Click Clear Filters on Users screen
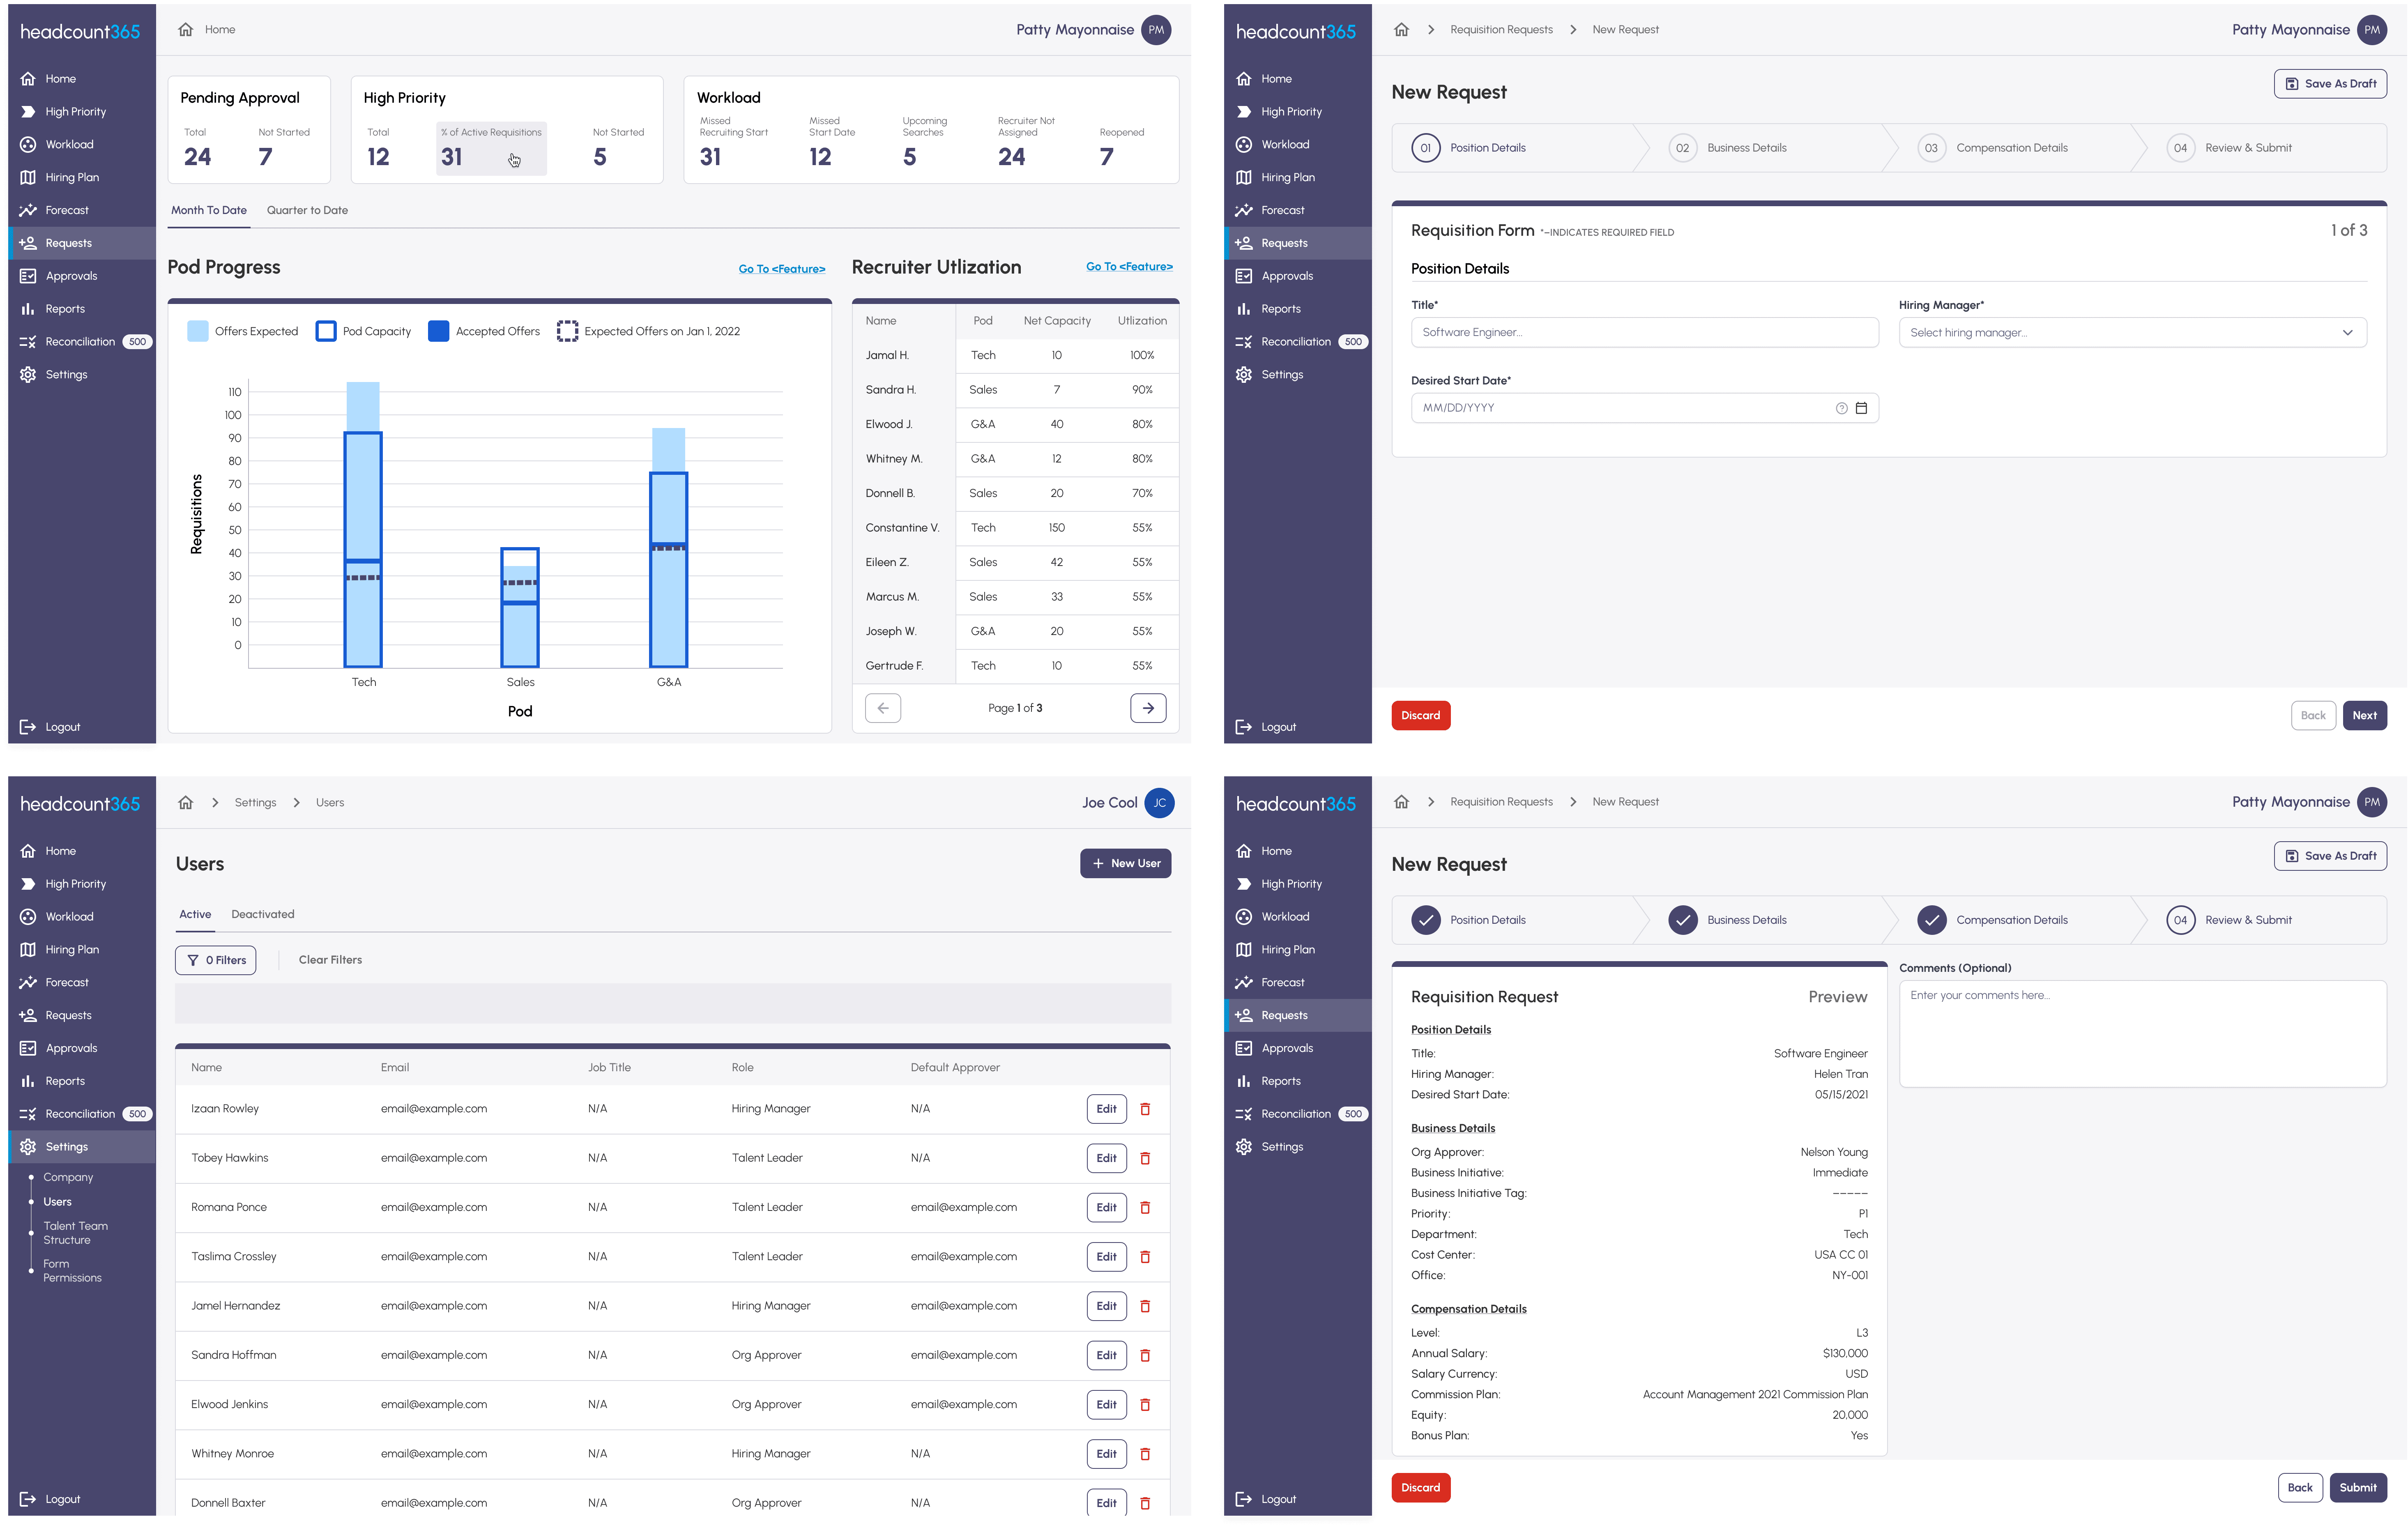Image resolution: width=2408 pixels, height=1528 pixels. (x=330, y=960)
